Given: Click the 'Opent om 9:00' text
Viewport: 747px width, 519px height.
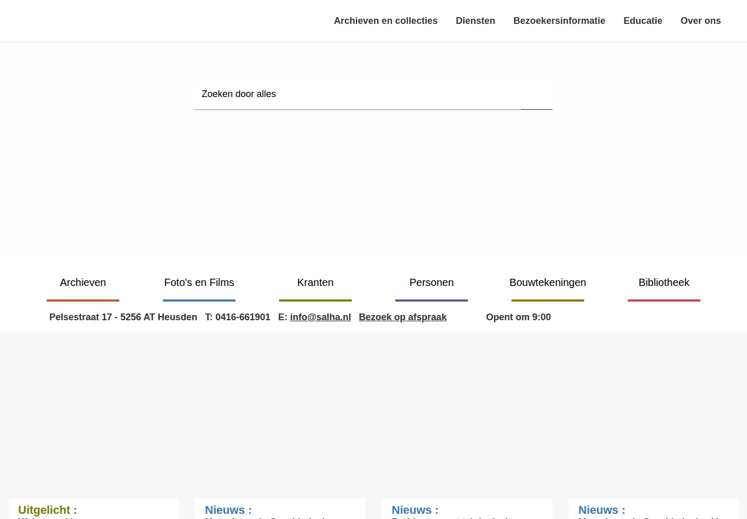Looking at the screenshot, I should coord(518,317).
